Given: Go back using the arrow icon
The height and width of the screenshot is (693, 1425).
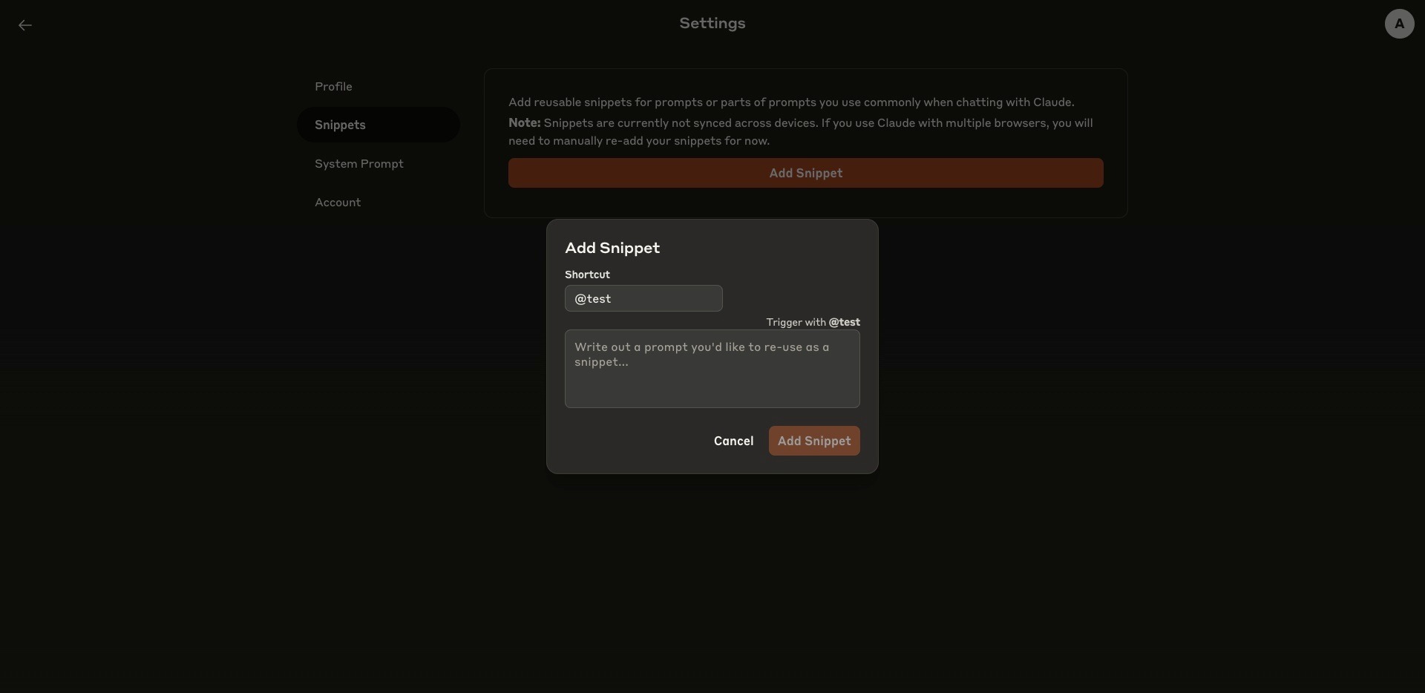Looking at the screenshot, I should [x=25, y=25].
